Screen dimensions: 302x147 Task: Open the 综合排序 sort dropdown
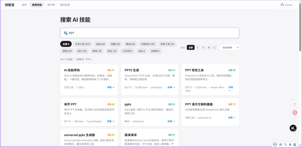[x=230, y=48]
